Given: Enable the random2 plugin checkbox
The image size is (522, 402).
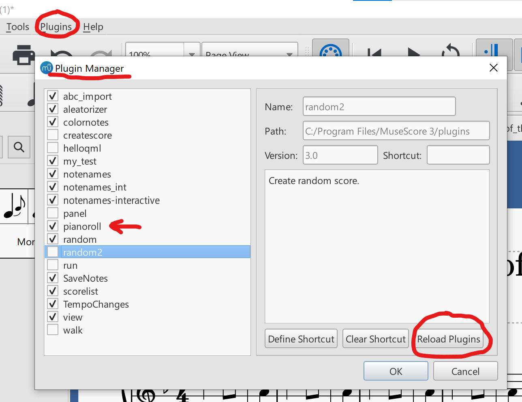Looking at the screenshot, I should pos(53,252).
